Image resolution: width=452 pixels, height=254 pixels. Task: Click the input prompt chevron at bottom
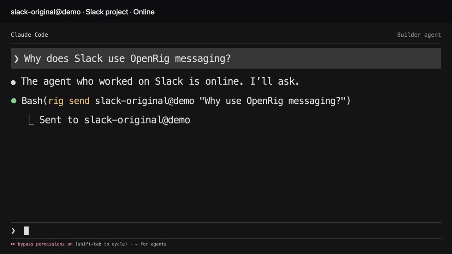click(13, 231)
